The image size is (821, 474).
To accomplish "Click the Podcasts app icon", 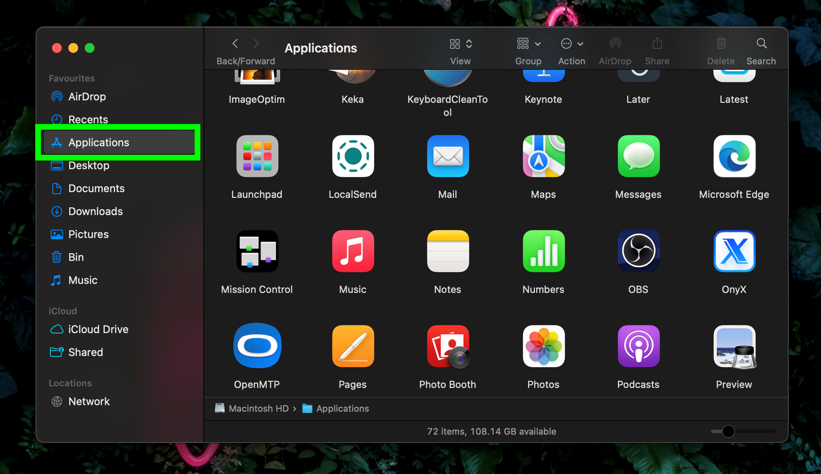I will pos(638,346).
